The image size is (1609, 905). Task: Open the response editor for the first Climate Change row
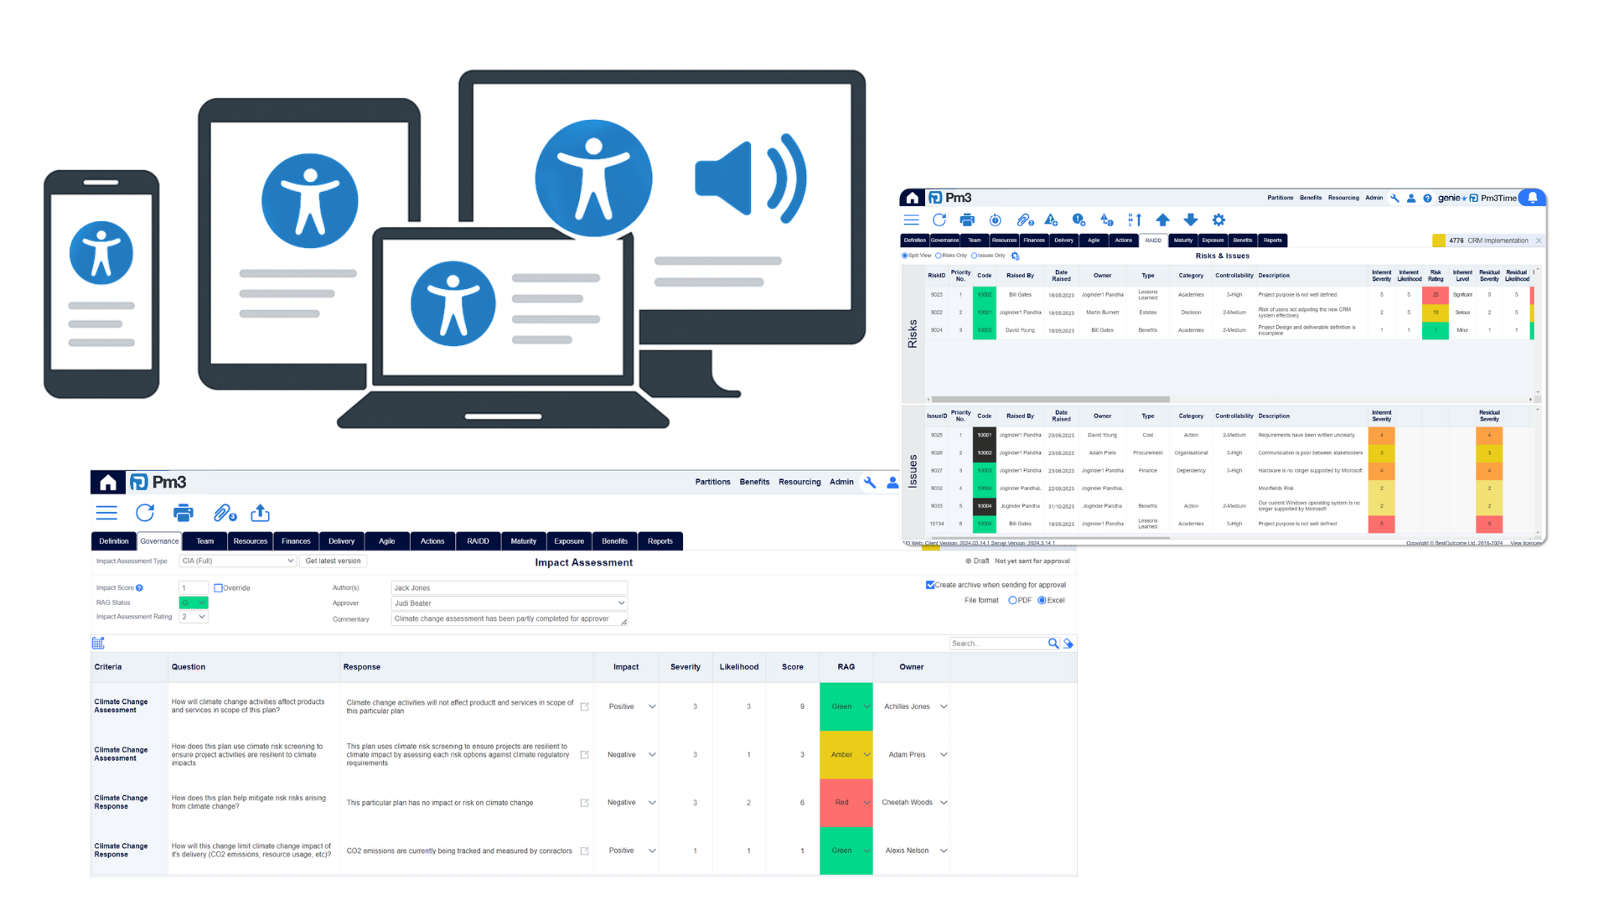pos(585,706)
